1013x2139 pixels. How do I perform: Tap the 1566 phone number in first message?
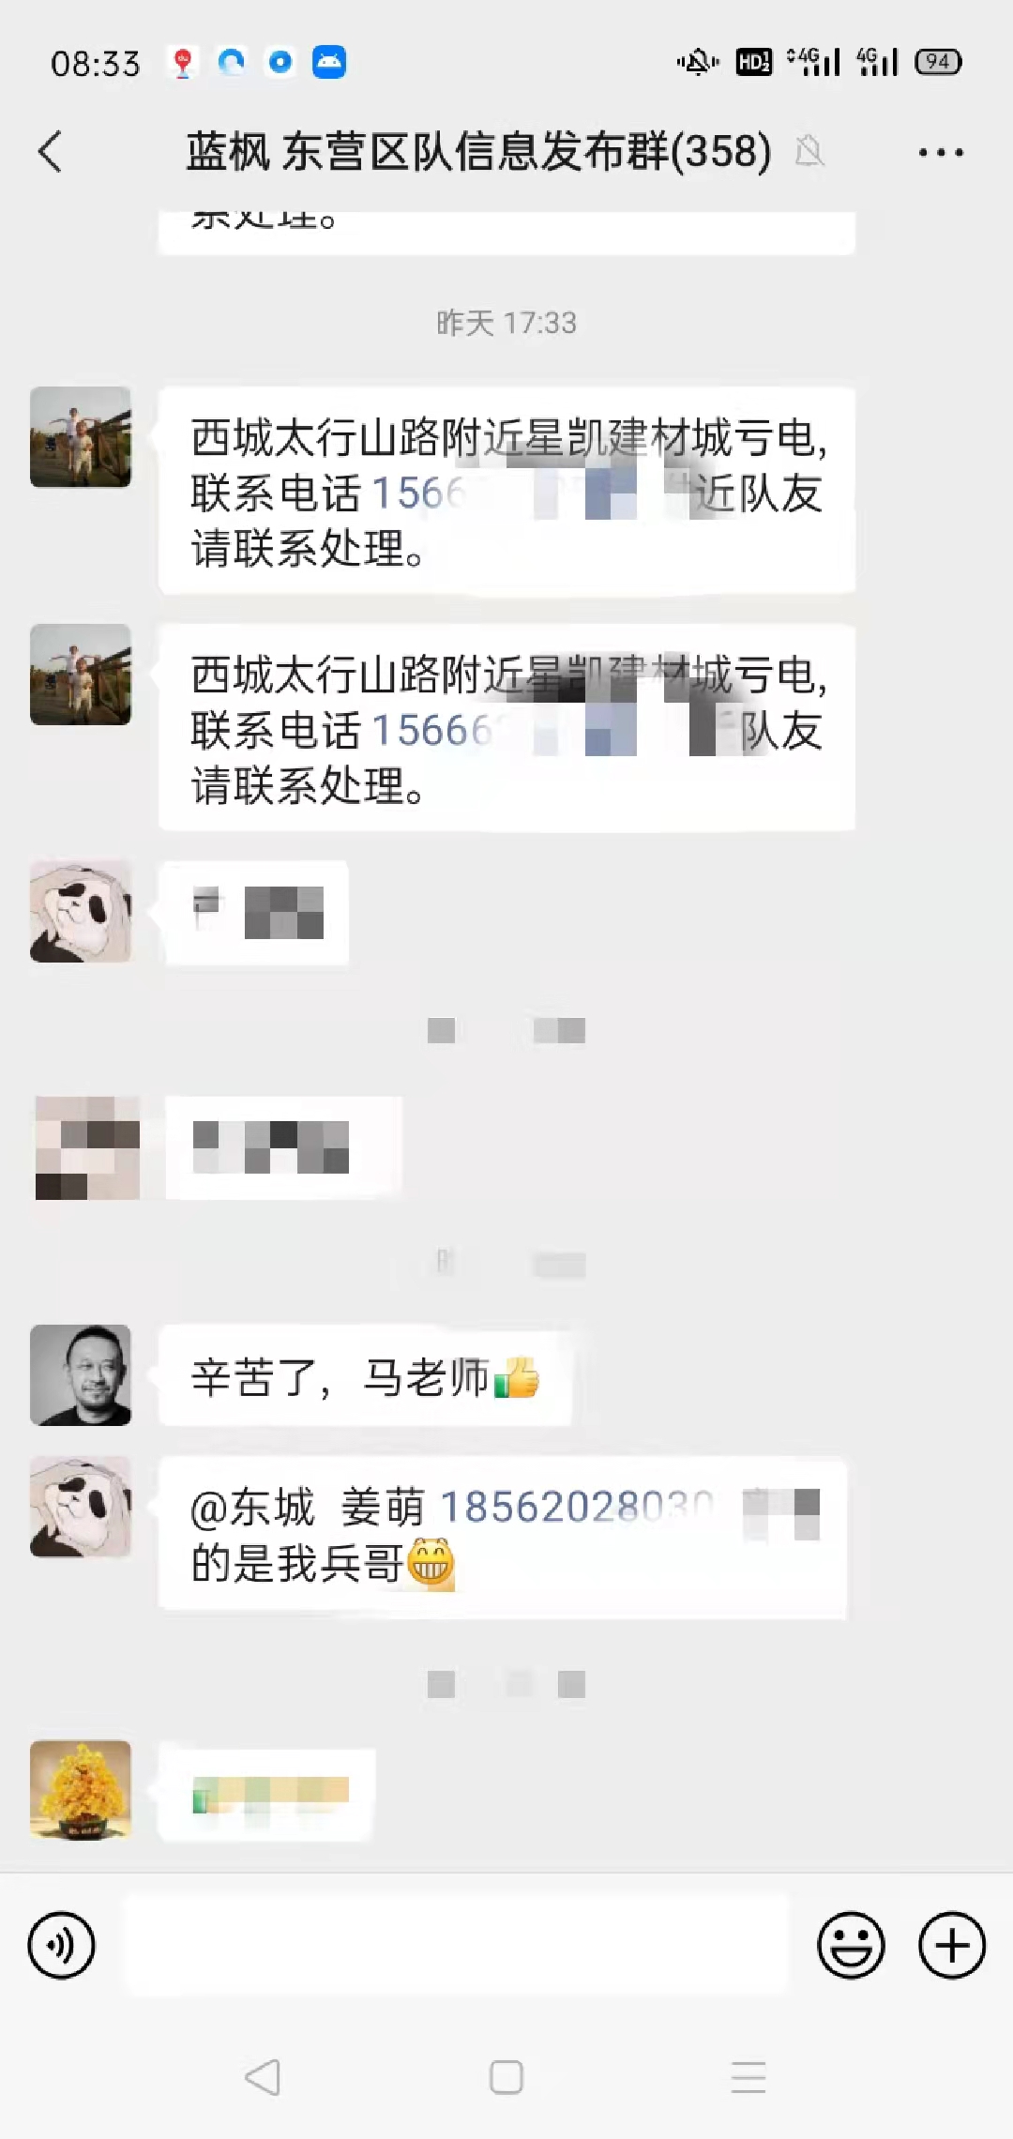pos(418,493)
